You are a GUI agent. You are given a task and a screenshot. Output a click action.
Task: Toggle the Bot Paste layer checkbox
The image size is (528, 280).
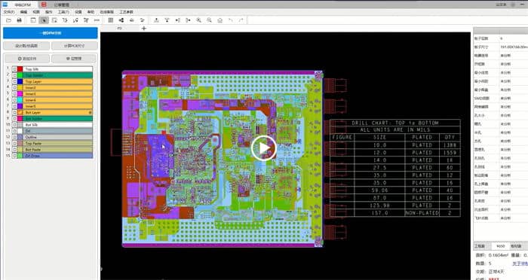[x=14, y=150]
